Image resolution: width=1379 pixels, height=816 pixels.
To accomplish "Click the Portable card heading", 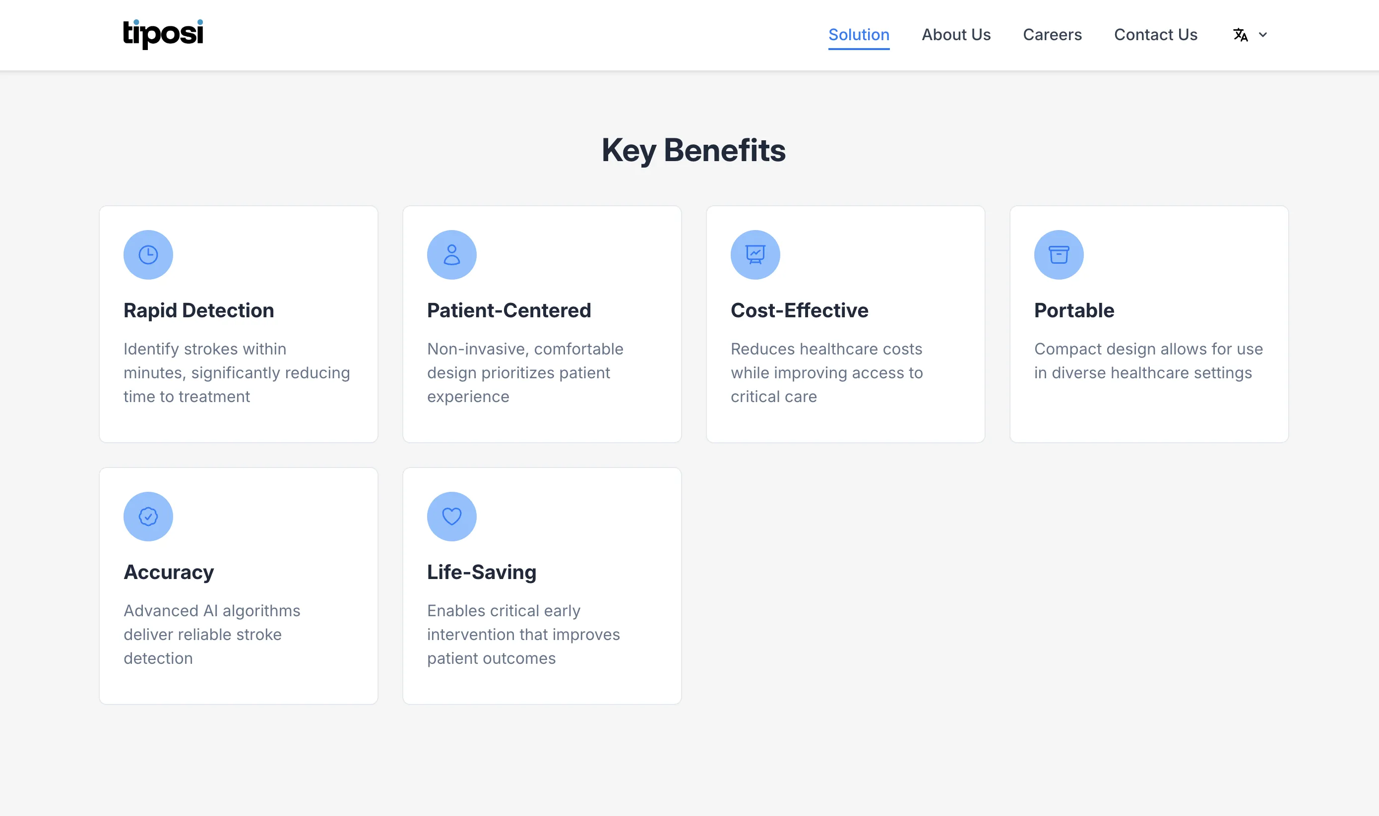I will (x=1074, y=310).
